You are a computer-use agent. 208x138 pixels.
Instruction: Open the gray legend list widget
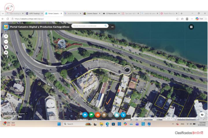pyautogui.click(x=110, y=115)
